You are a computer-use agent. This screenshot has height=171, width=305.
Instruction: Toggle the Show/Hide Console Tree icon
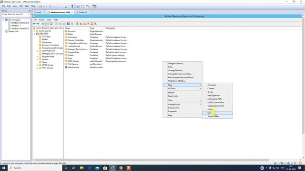(x=47, y=24)
